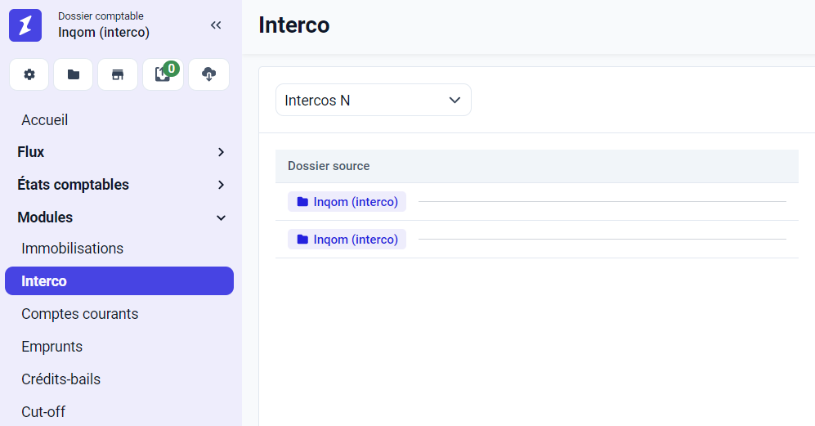Expand the États comptables section
The image size is (815, 426).
[121, 185]
